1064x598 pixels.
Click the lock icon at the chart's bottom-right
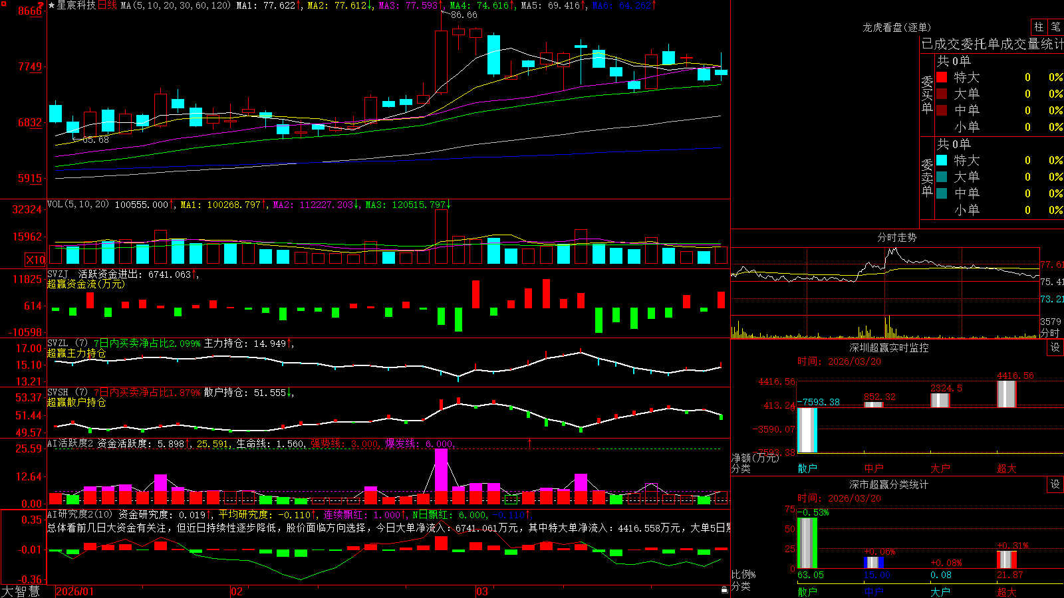724,590
